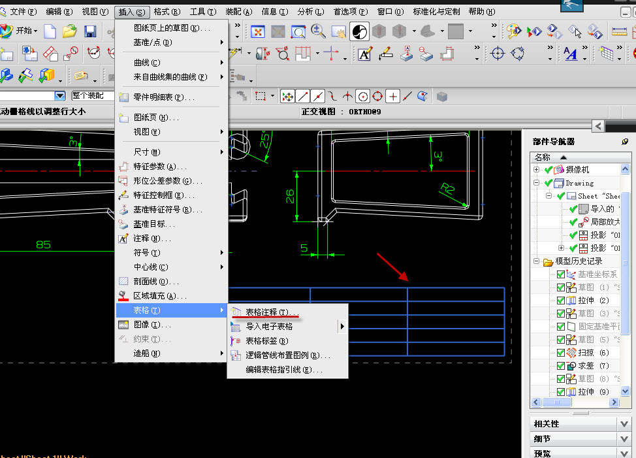
Task: Collapse the 模型历史记录 tree node
Action: [x=537, y=261]
